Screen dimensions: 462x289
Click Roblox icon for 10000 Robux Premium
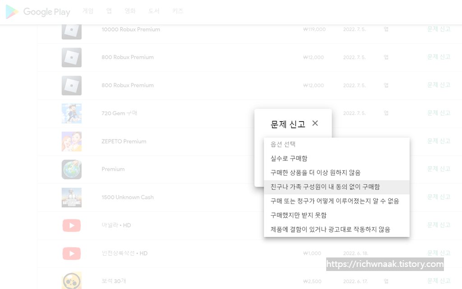point(72,31)
